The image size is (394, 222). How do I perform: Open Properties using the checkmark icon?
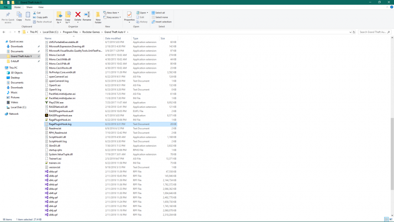129,16
